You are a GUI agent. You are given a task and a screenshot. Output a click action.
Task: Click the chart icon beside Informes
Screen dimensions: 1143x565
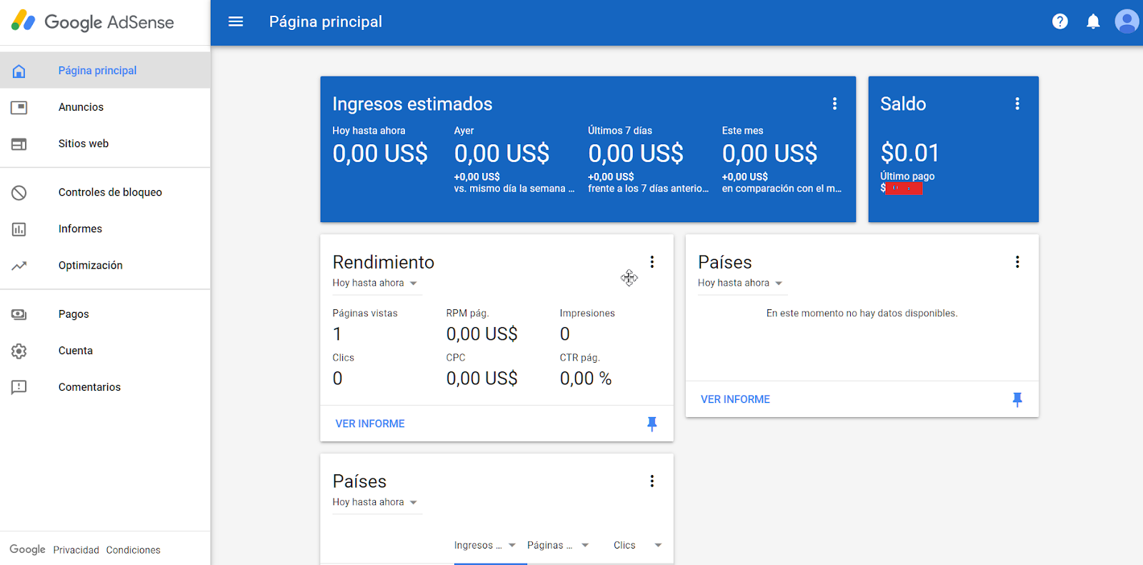(x=19, y=229)
